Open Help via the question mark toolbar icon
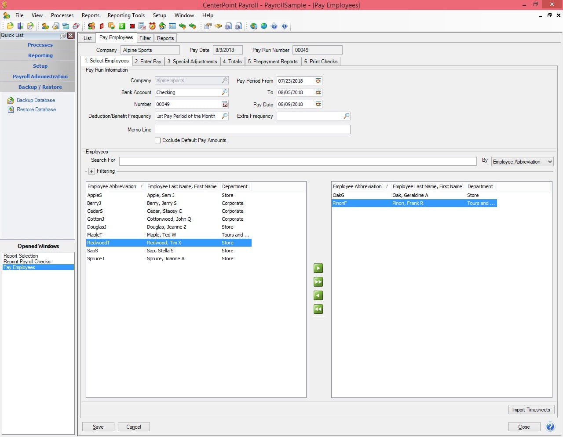The image size is (563, 437). 274,26
